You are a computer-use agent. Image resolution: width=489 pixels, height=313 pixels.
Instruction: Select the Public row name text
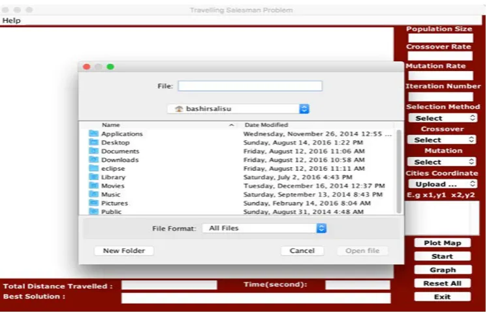coord(112,212)
